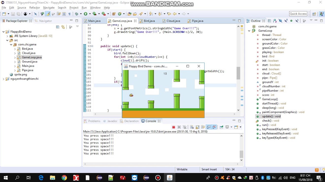Screen dimensions: 325x182
Task: Toggle Hide Fields in Outline toolbar
Action: click(280, 21)
